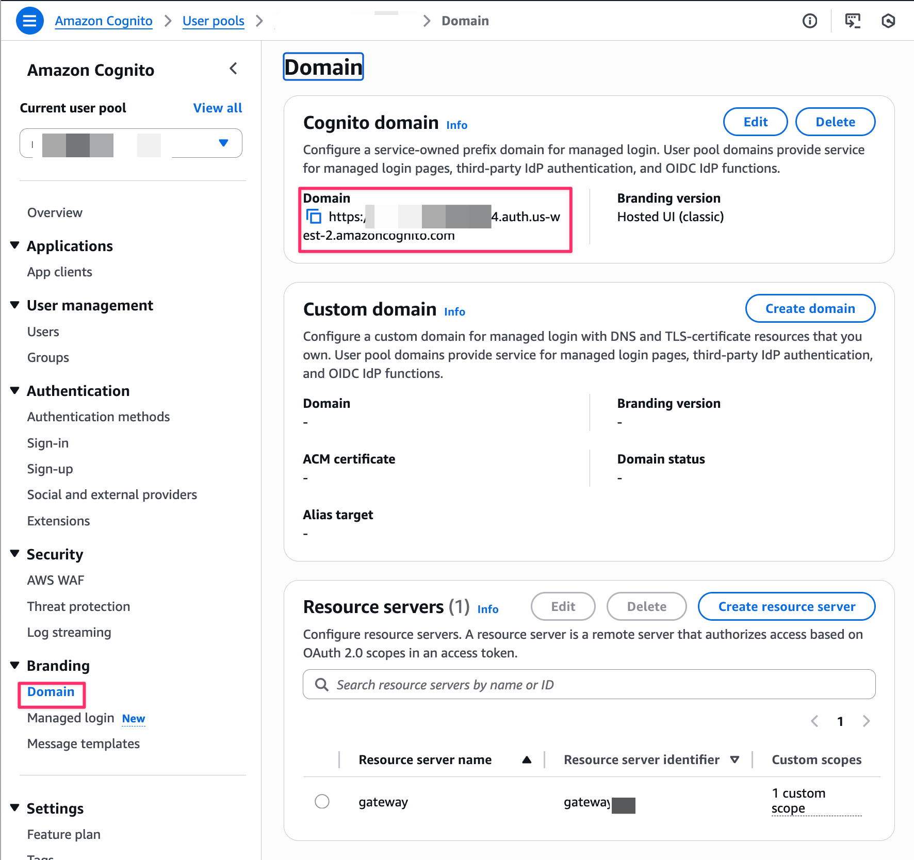Delete the Cognito domain
Image resolution: width=914 pixels, height=860 pixels.
click(x=836, y=122)
